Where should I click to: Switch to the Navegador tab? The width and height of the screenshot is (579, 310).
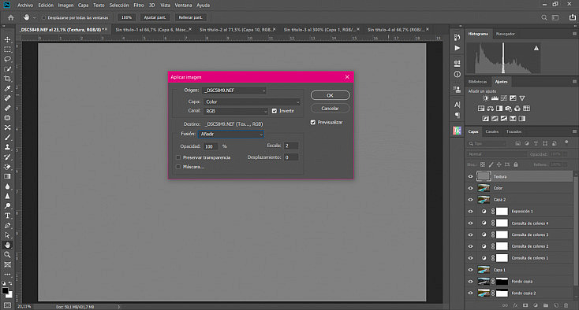[505, 34]
